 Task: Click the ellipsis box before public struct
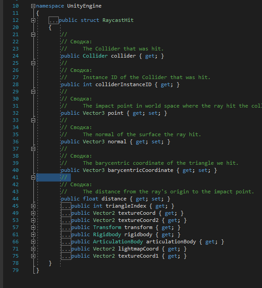(x=53, y=20)
